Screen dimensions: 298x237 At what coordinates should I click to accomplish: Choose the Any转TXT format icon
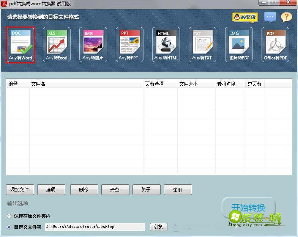(202, 45)
